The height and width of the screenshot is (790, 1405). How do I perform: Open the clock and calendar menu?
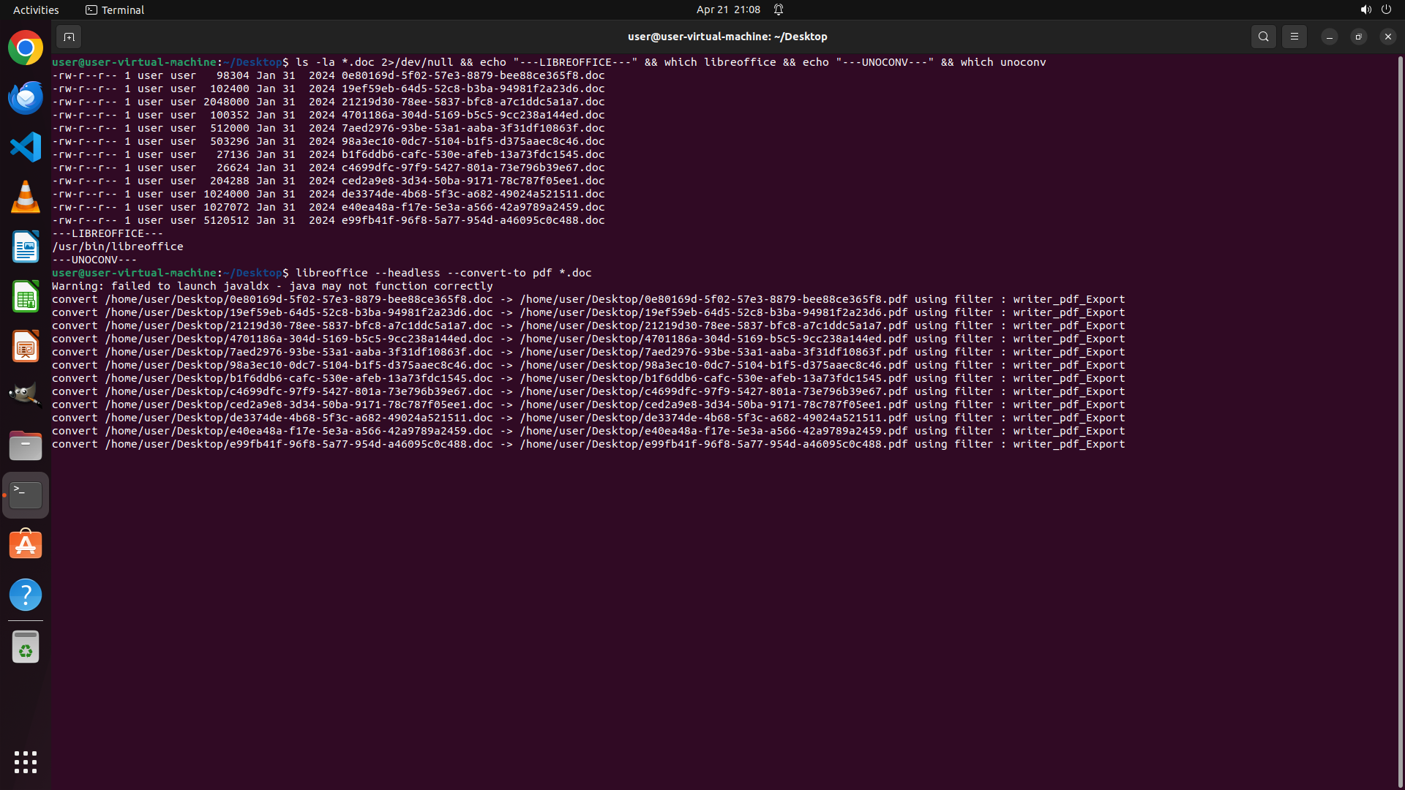pos(728,10)
